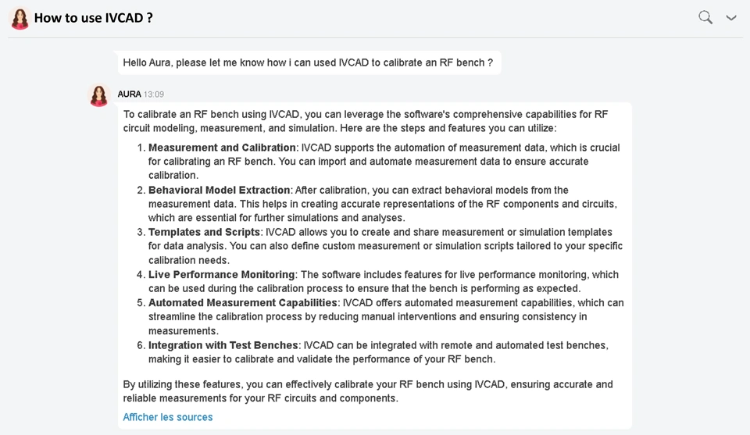This screenshot has width=750, height=435.
Task: Click the AURA sender name
Action: (x=129, y=94)
